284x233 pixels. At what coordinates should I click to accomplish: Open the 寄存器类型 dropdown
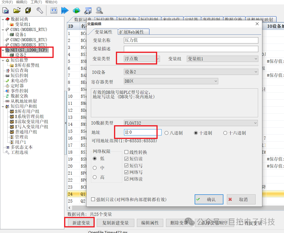171,81
